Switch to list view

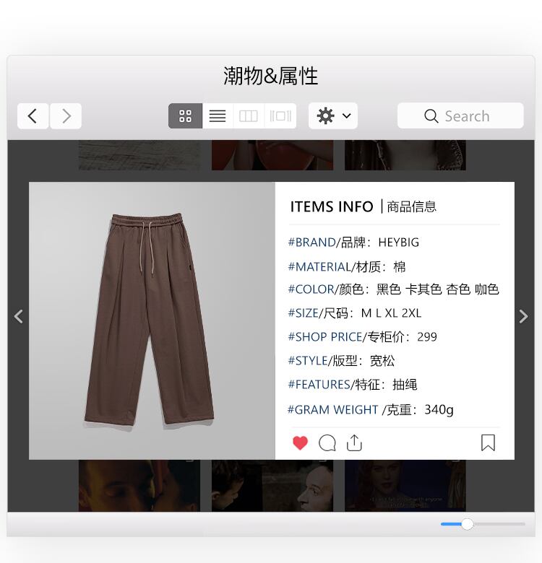(x=218, y=116)
